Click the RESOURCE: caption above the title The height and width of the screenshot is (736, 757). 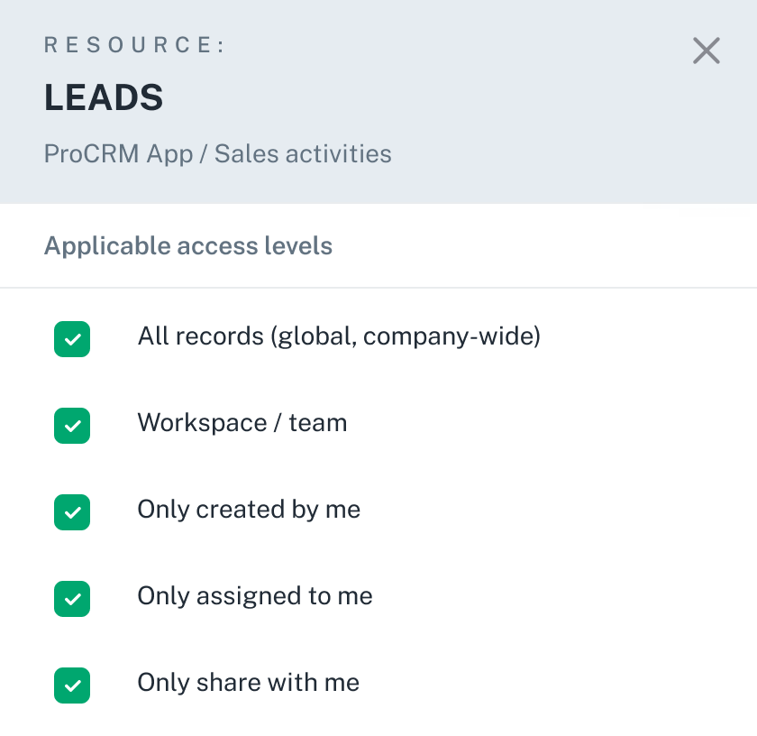[x=134, y=45]
